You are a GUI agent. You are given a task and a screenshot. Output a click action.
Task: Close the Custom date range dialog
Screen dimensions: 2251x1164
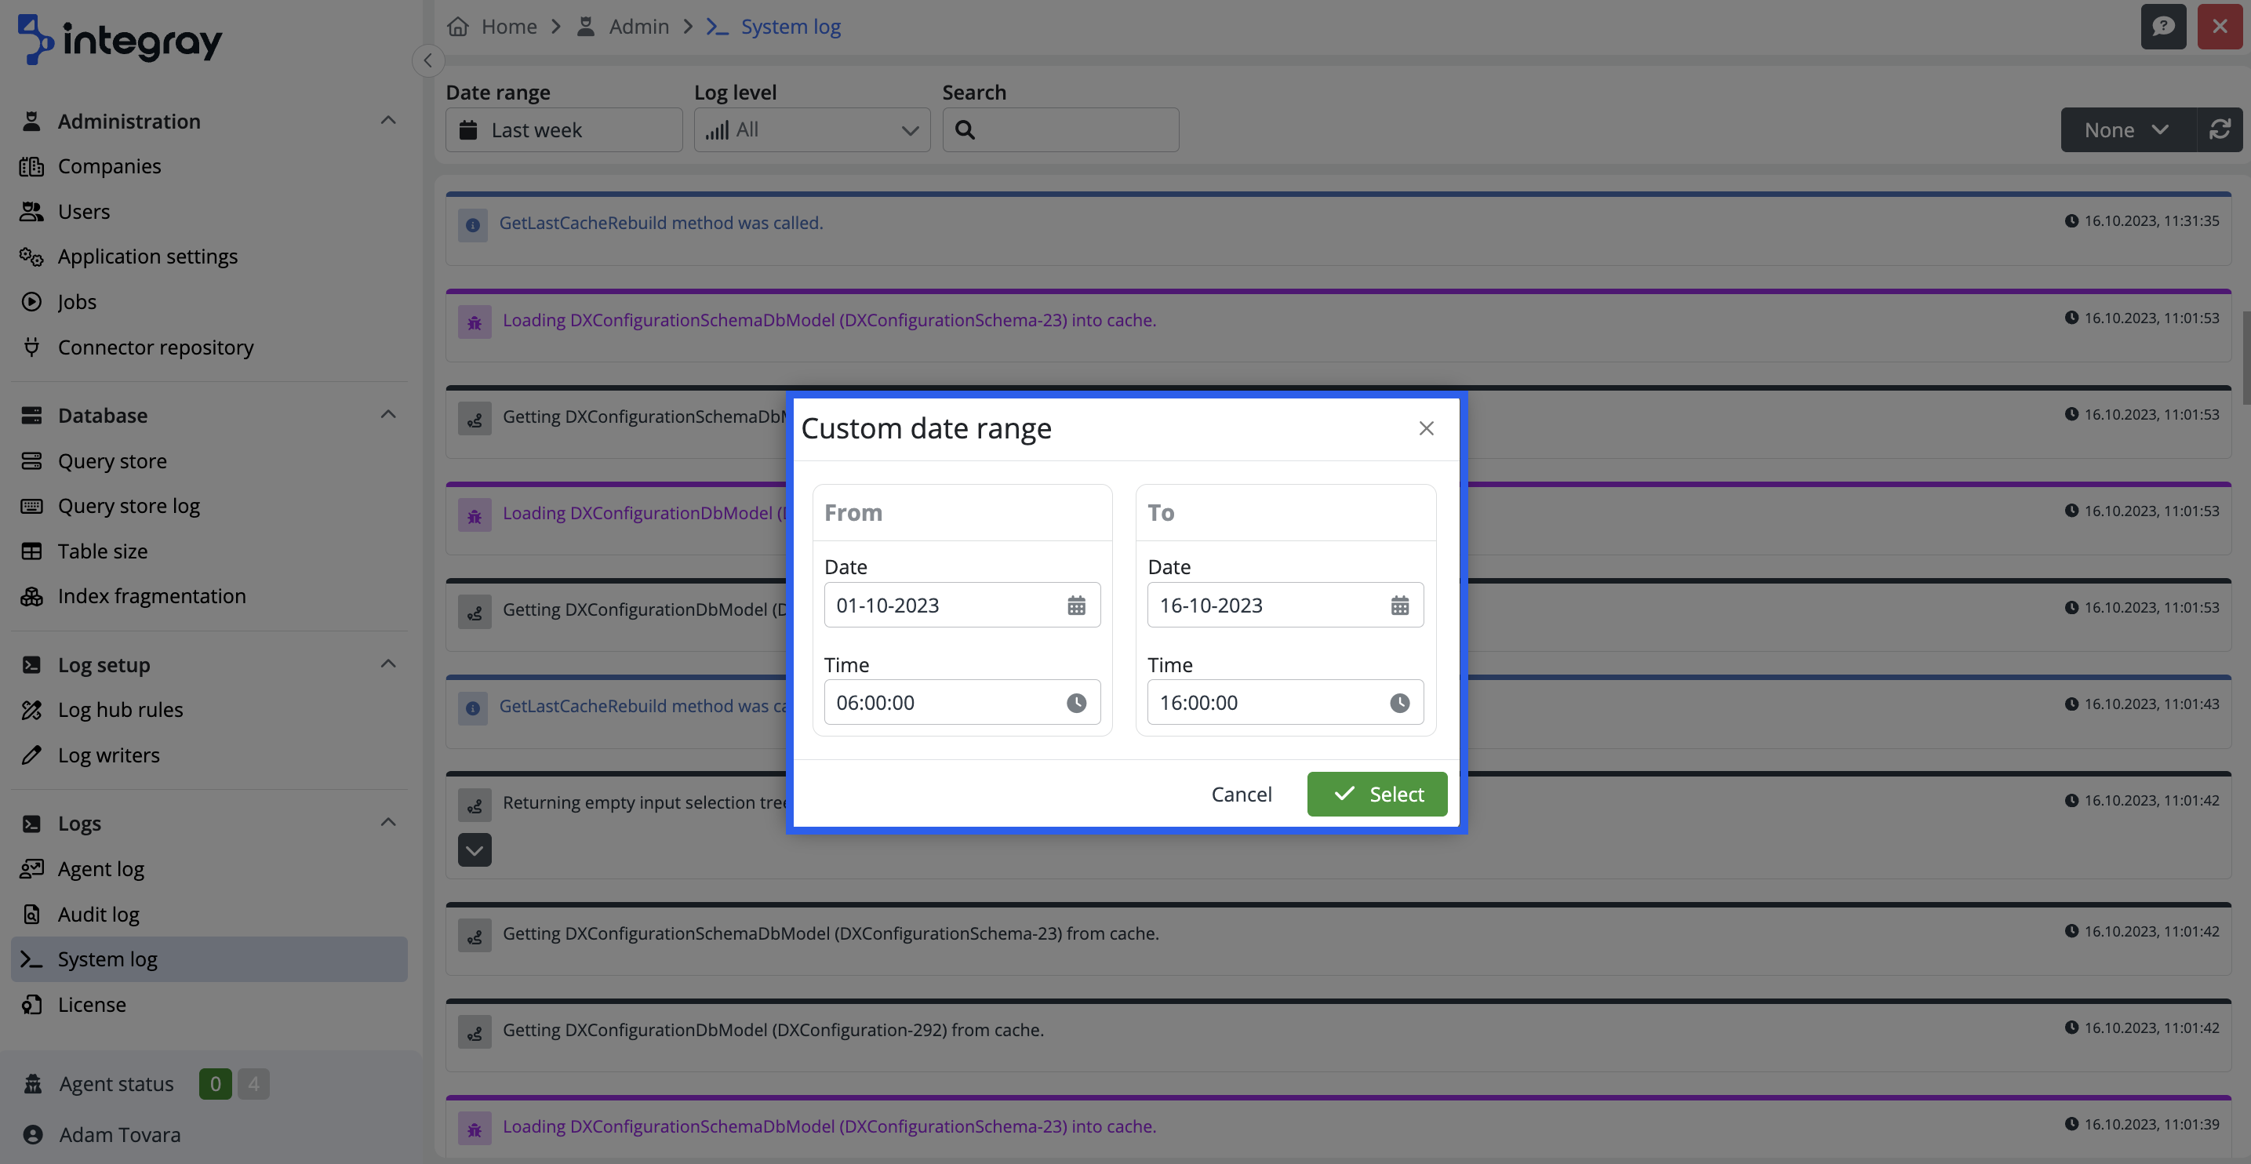(1426, 428)
